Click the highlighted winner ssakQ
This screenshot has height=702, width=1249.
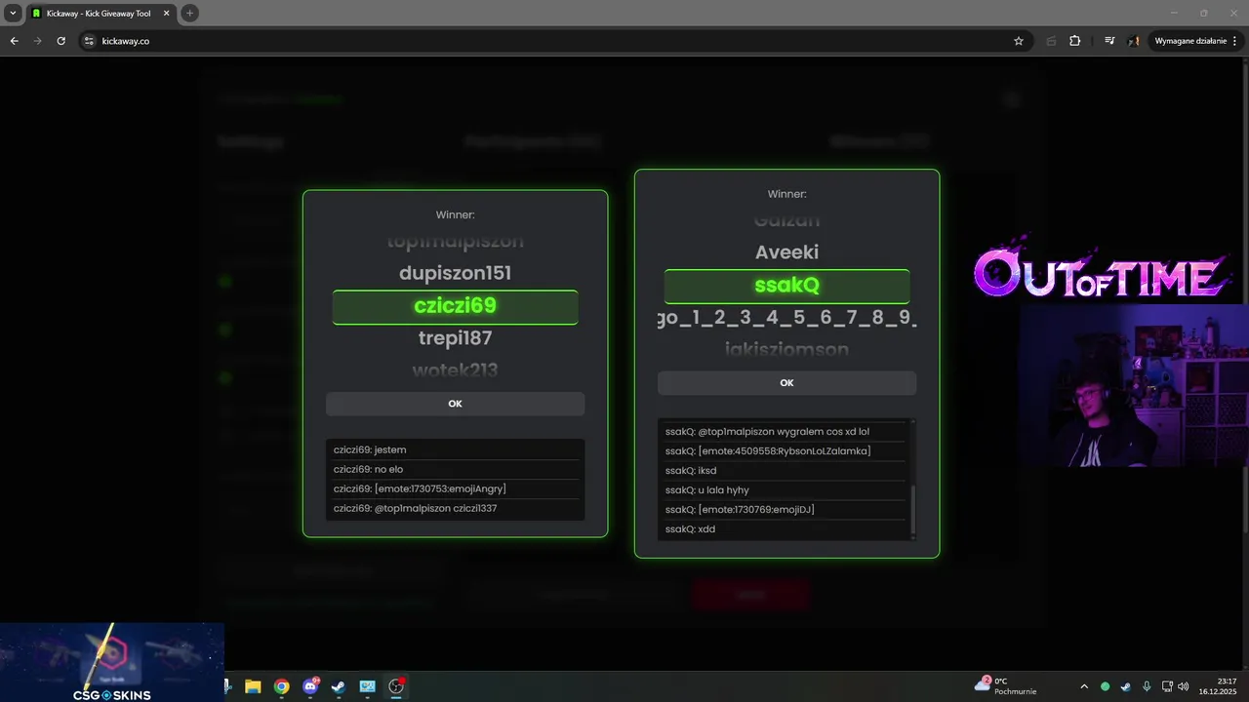786,286
